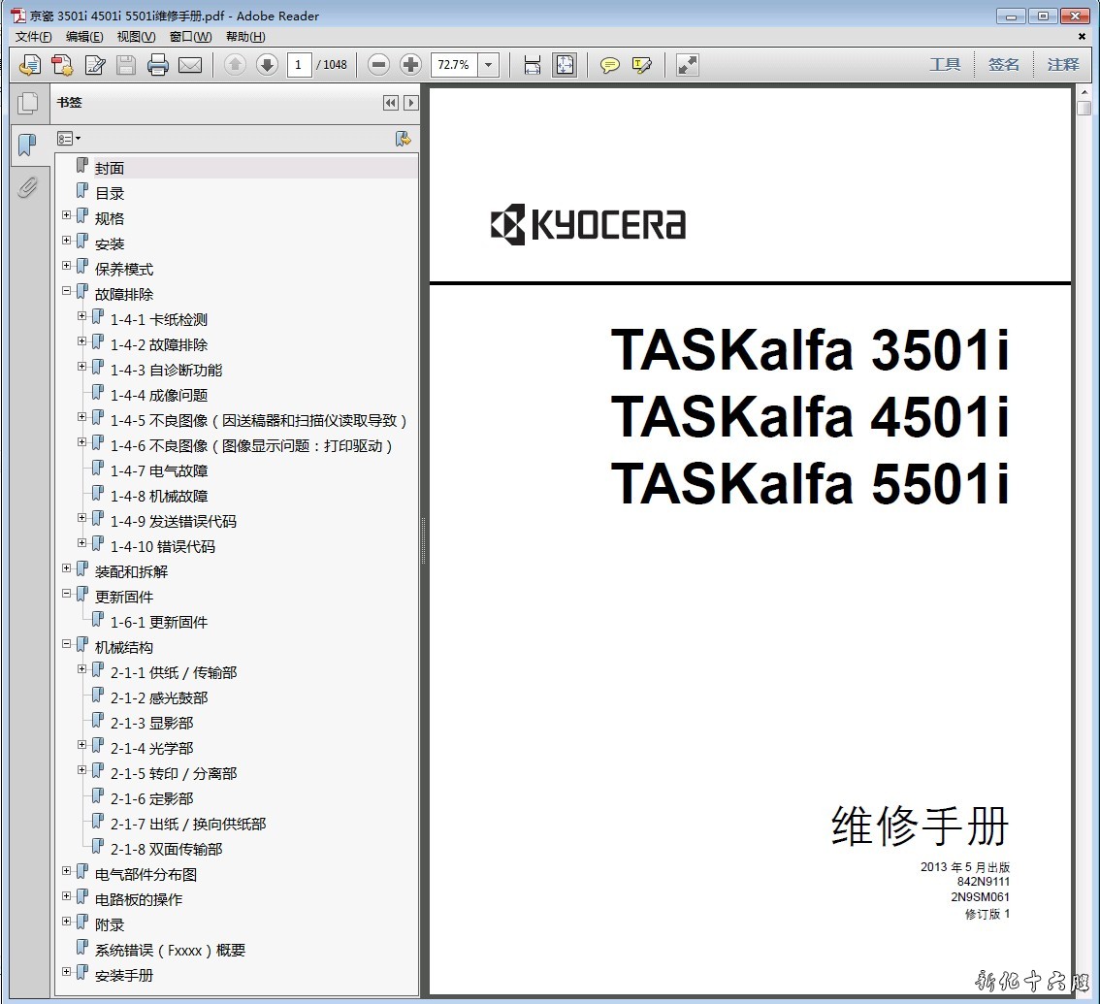Toggle fit one full page view
Screen dimensions: 1100x1004
564,65
